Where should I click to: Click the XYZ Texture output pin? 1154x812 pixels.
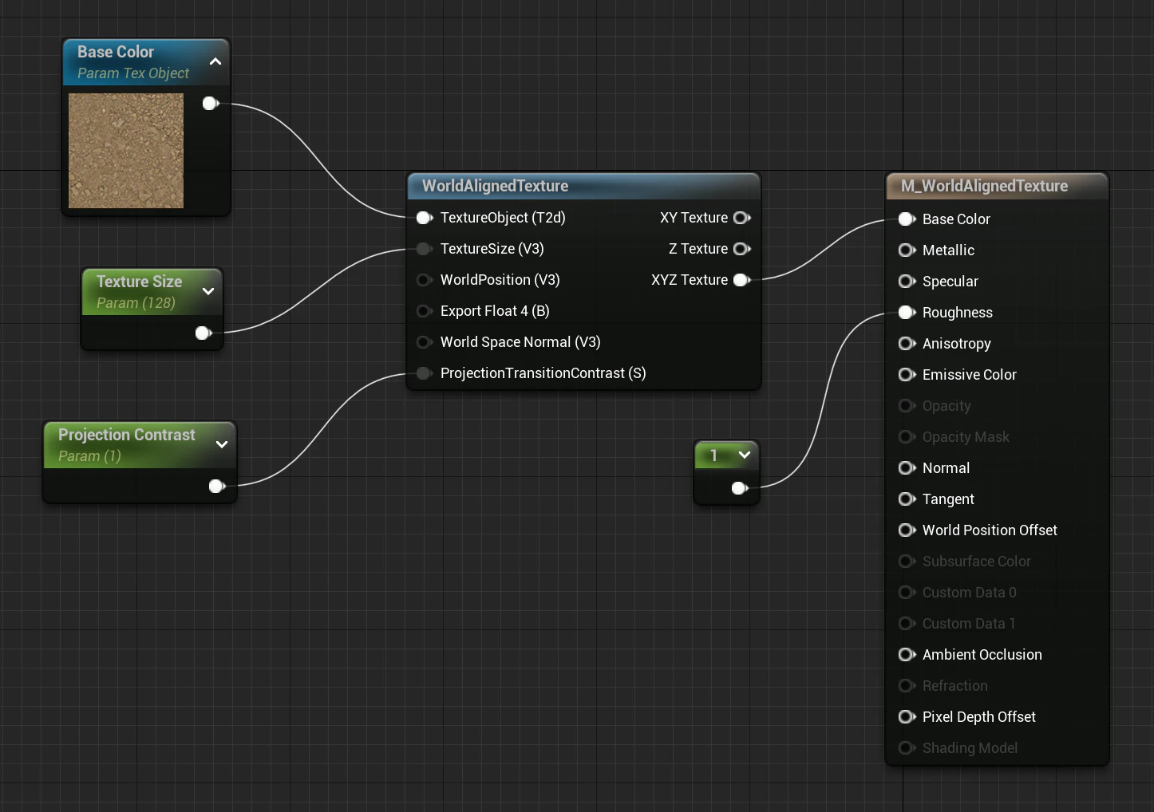click(x=742, y=280)
